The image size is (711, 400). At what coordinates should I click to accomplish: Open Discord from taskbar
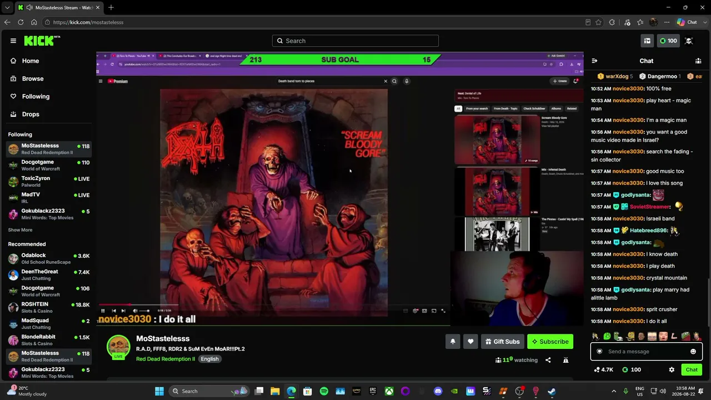(438, 391)
